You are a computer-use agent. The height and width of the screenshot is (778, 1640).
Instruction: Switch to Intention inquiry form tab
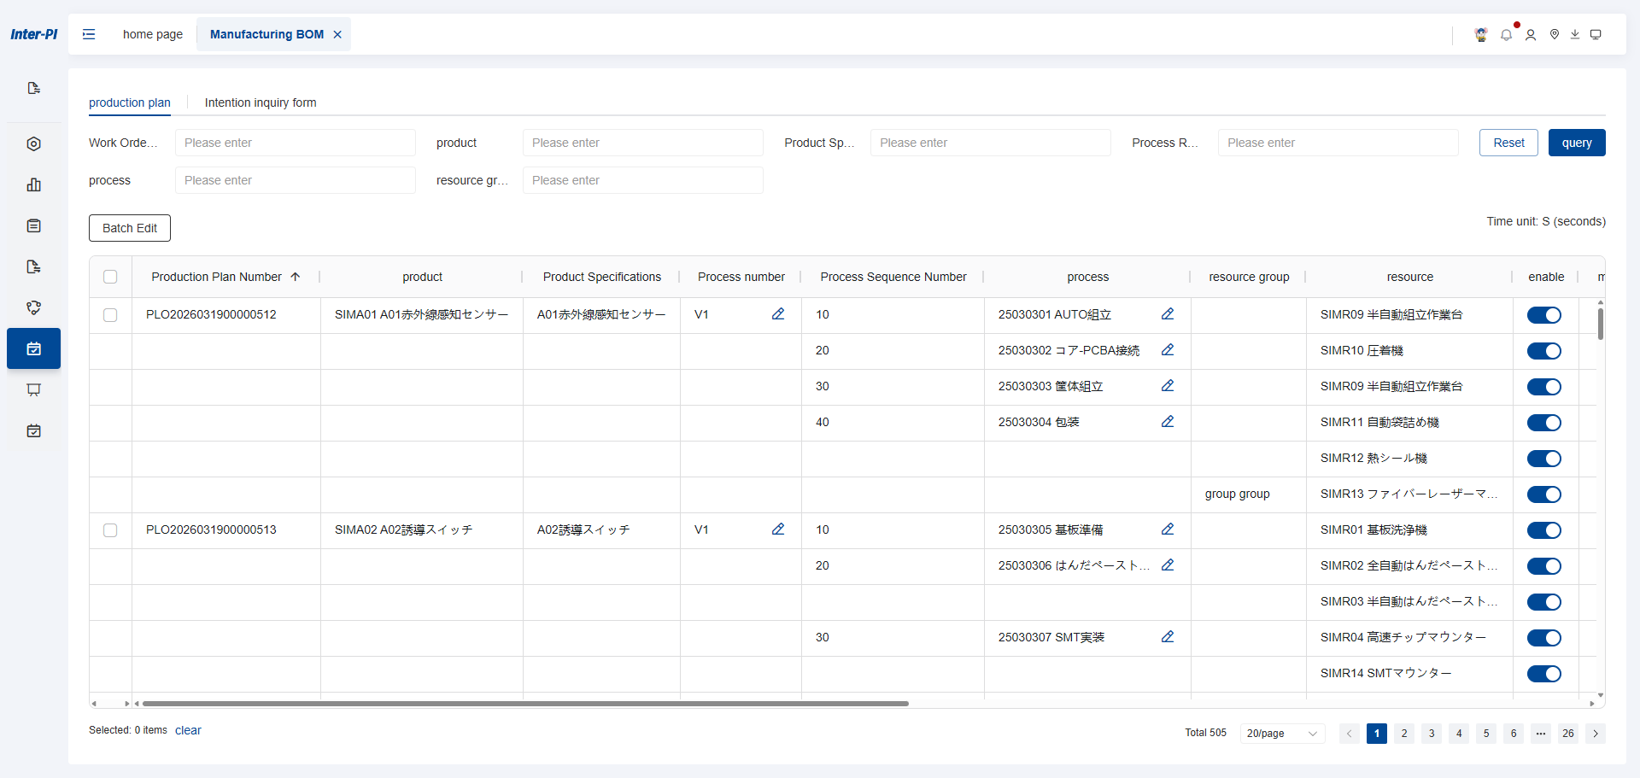point(261,102)
